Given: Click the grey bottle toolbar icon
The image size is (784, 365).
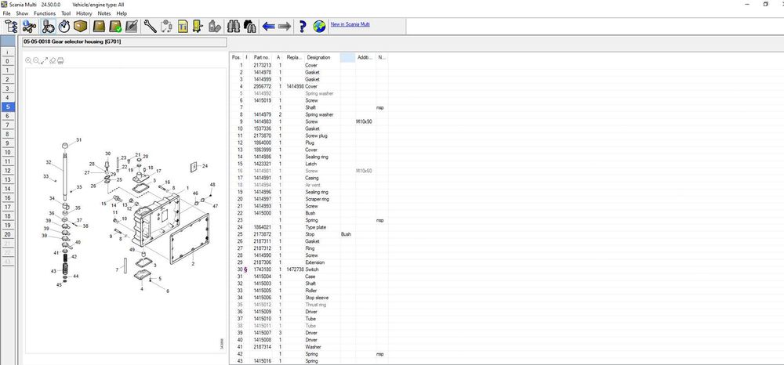Looking at the screenshot, I should pos(215,26).
